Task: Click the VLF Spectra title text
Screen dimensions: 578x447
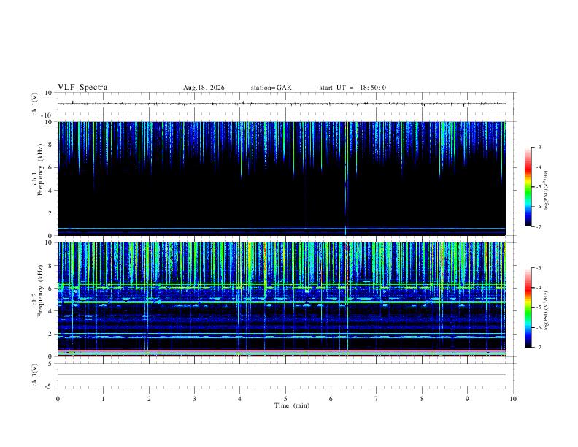Action: coord(82,88)
